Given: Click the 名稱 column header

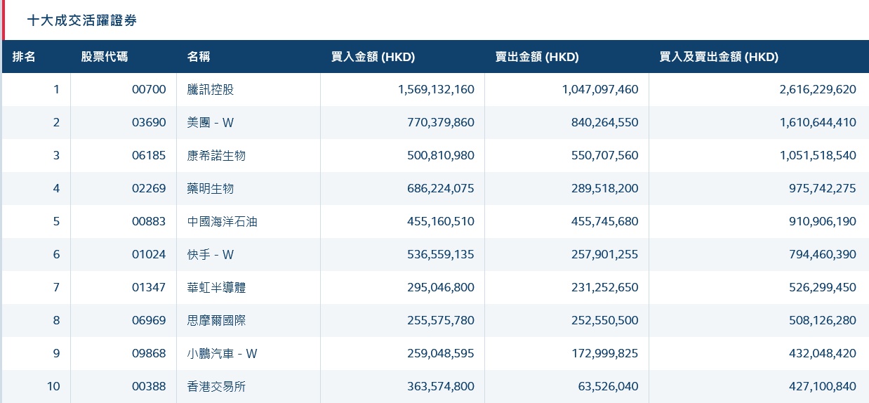Looking at the screenshot, I should (x=199, y=57).
